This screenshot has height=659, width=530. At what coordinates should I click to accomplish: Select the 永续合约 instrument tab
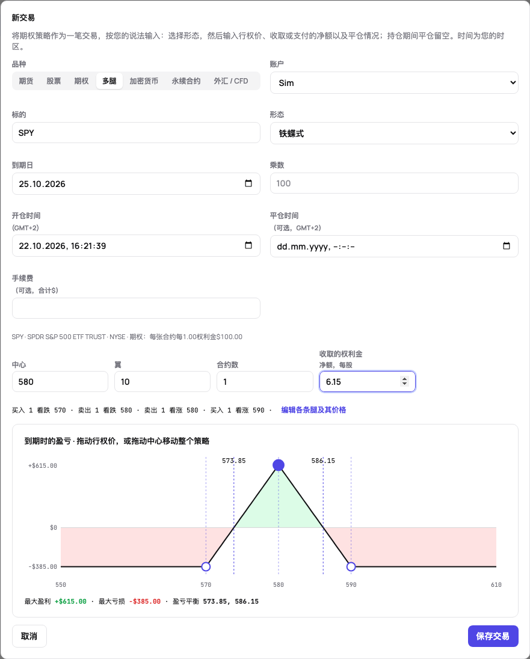pos(186,81)
